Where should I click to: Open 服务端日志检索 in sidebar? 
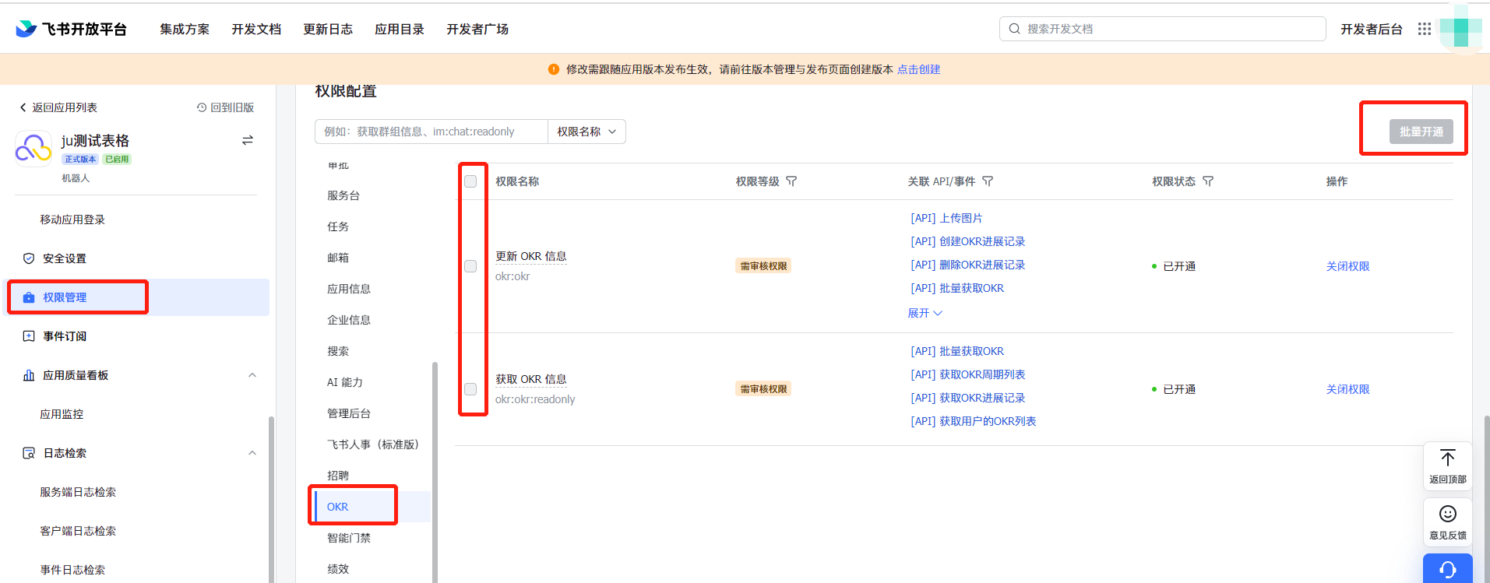click(78, 492)
